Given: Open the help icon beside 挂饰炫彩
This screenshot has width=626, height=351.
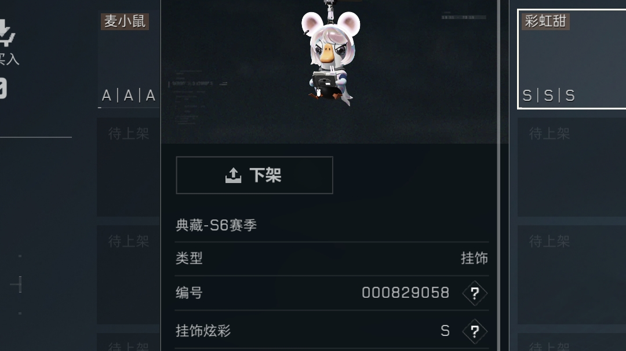Looking at the screenshot, I should click(475, 331).
